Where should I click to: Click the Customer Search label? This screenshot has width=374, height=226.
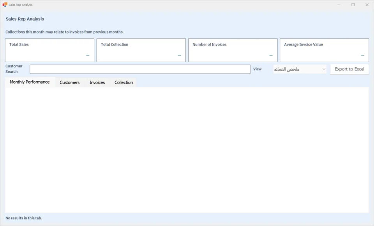14,69
